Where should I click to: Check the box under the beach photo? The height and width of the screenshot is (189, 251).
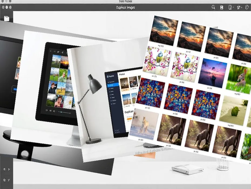[x=125, y=106]
